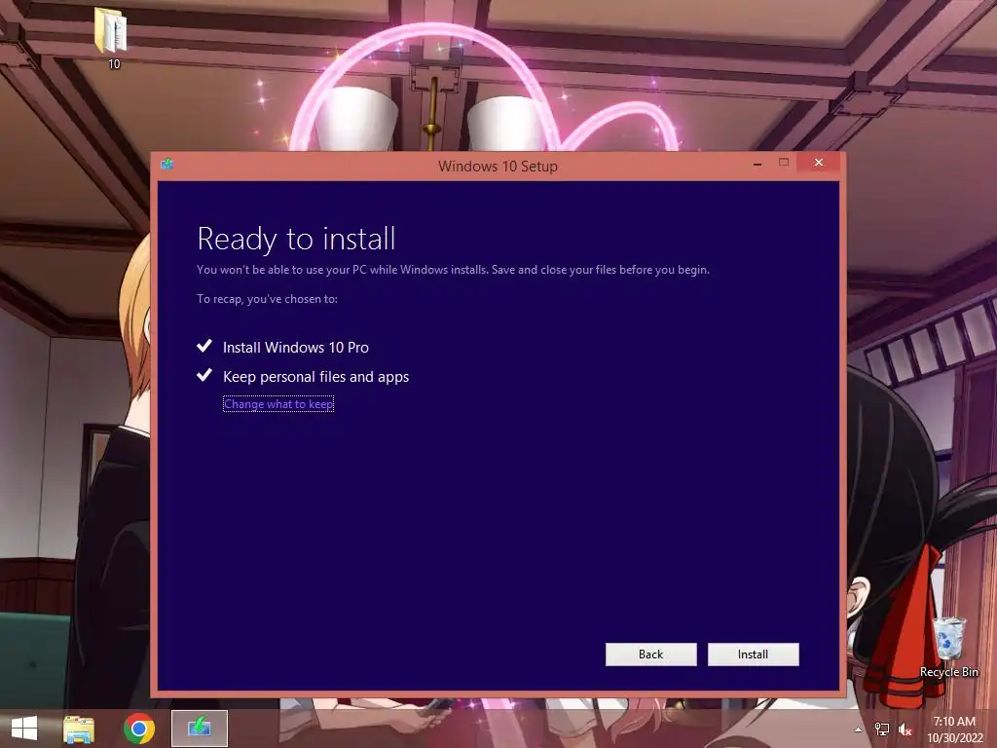997x748 pixels.
Task: Open the network tray icon
Action: click(882, 729)
